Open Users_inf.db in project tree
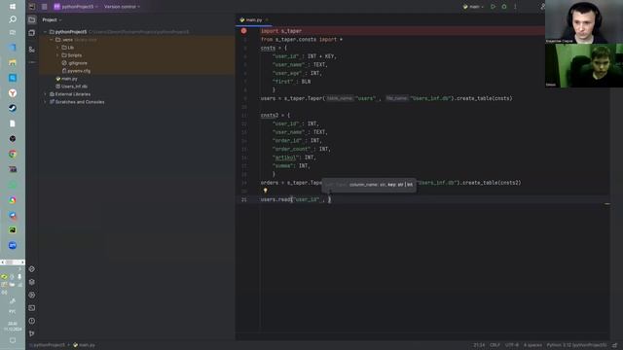 (71, 87)
